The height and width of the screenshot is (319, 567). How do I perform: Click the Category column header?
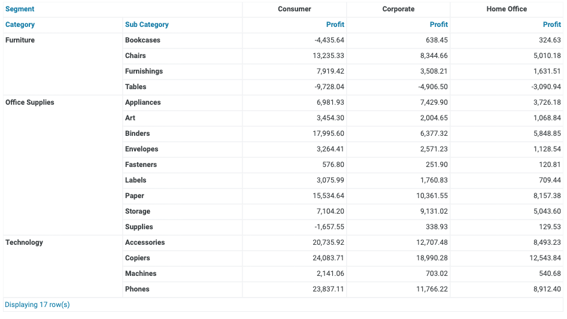(x=20, y=25)
